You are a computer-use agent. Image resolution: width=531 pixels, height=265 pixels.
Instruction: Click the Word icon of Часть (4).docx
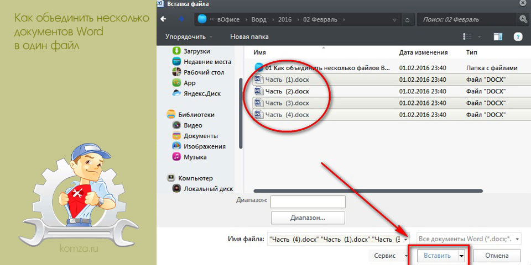(259, 114)
